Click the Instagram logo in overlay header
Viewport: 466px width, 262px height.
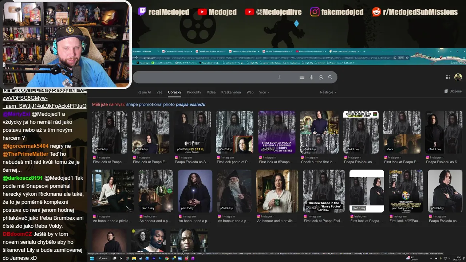click(315, 12)
